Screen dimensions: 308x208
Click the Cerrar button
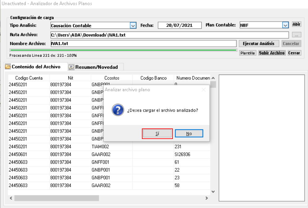[x=294, y=53]
